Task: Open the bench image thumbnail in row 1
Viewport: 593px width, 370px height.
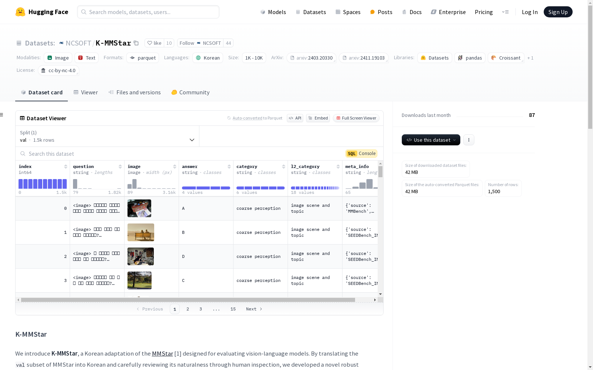Action: (141, 232)
